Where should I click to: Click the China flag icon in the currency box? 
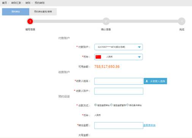tap(98, 57)
